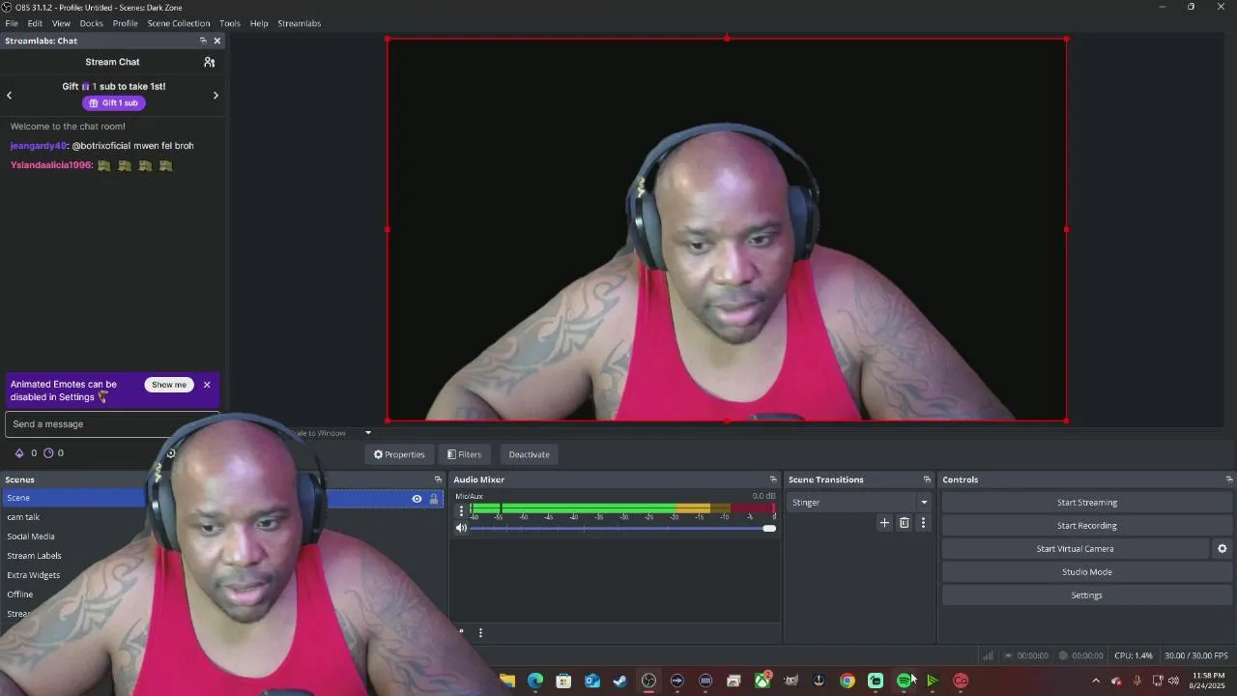Click the CPU usage status text
Screen dimensions: 1237x696
(1134, 655)
